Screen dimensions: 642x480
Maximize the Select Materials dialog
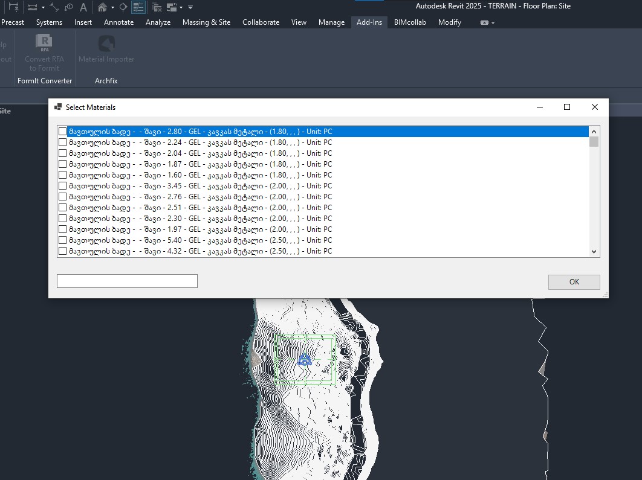tap(567, 107)
